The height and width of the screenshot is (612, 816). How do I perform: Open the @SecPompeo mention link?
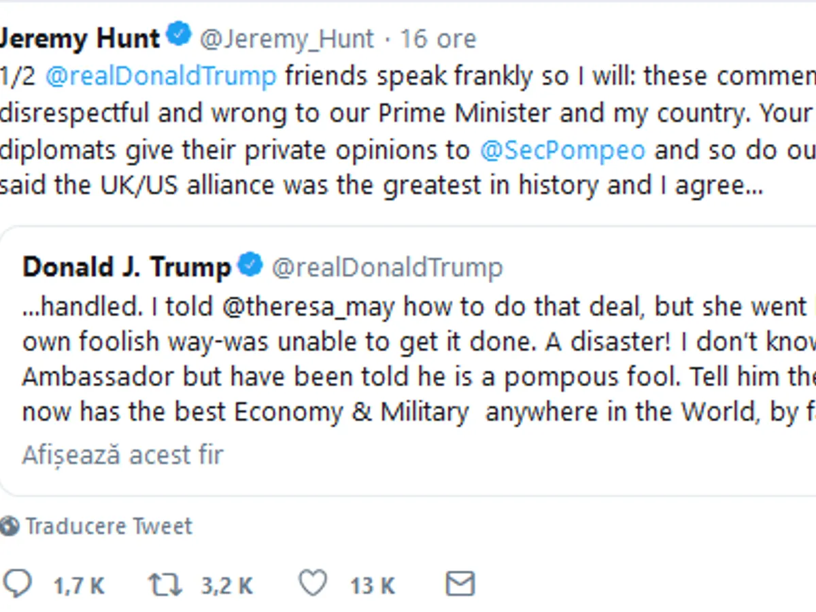point(562,150)
